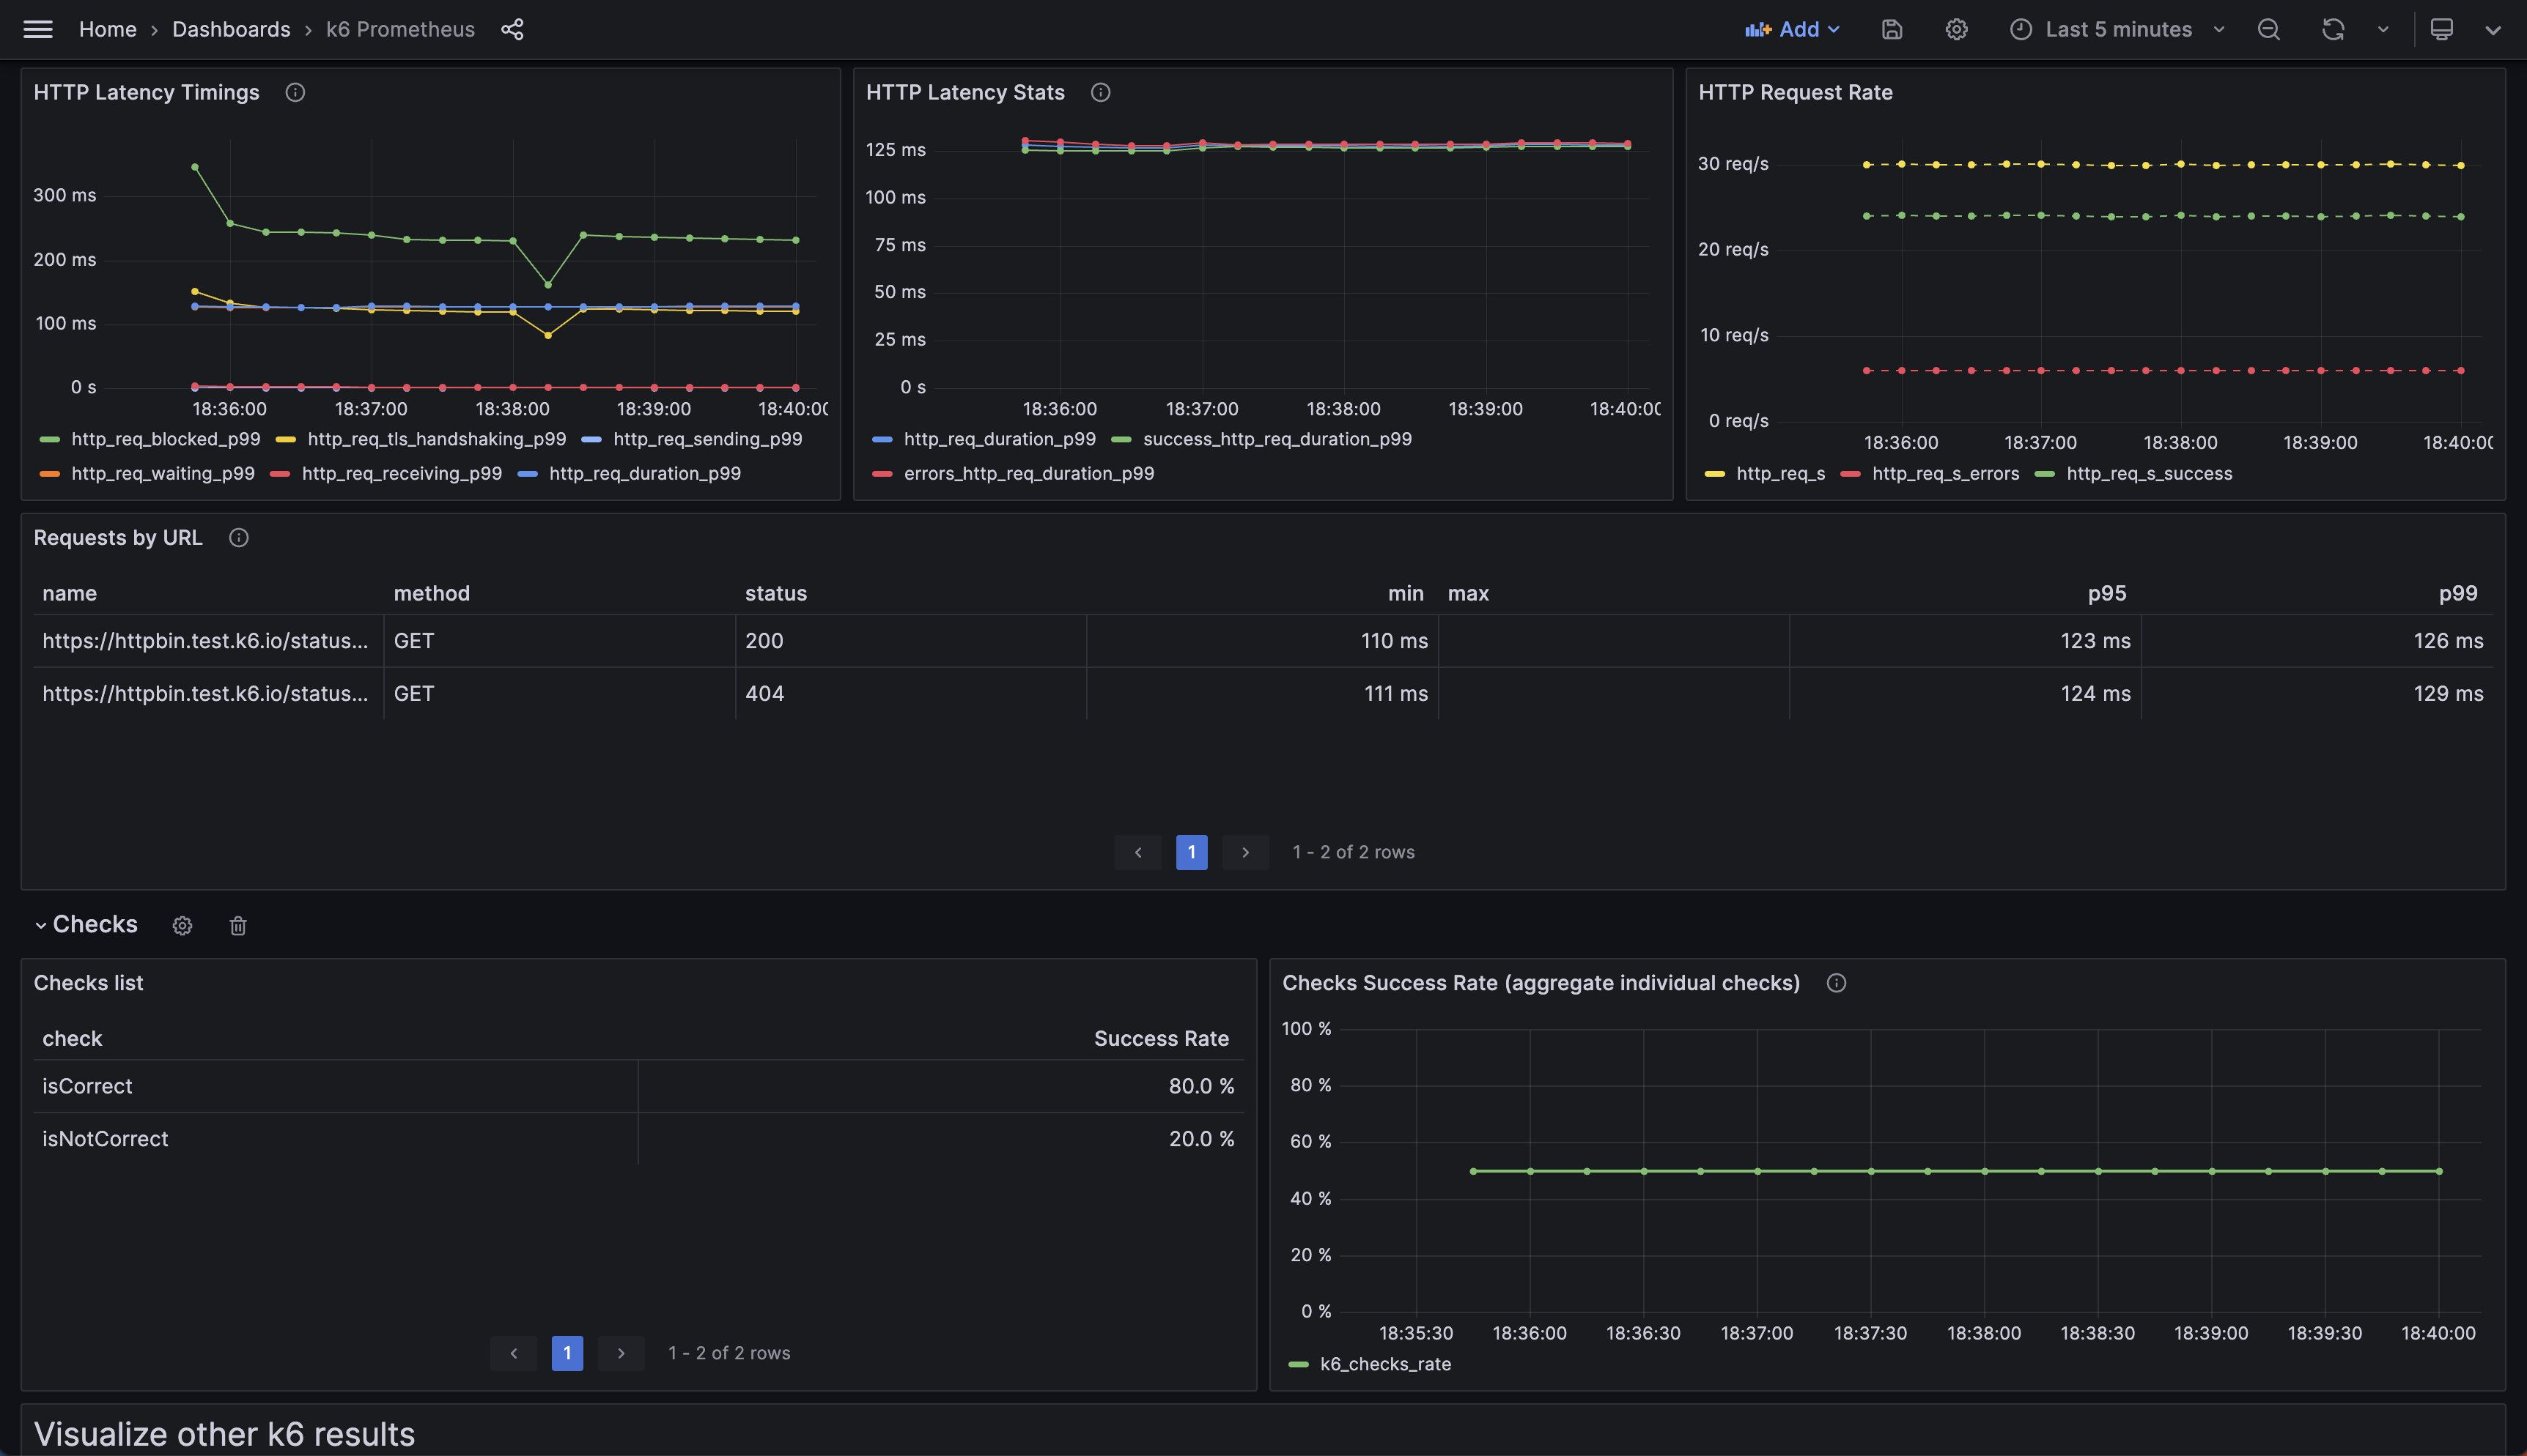
Task: Open HTTP Latency Timings info icon
Action: [295, 92]
